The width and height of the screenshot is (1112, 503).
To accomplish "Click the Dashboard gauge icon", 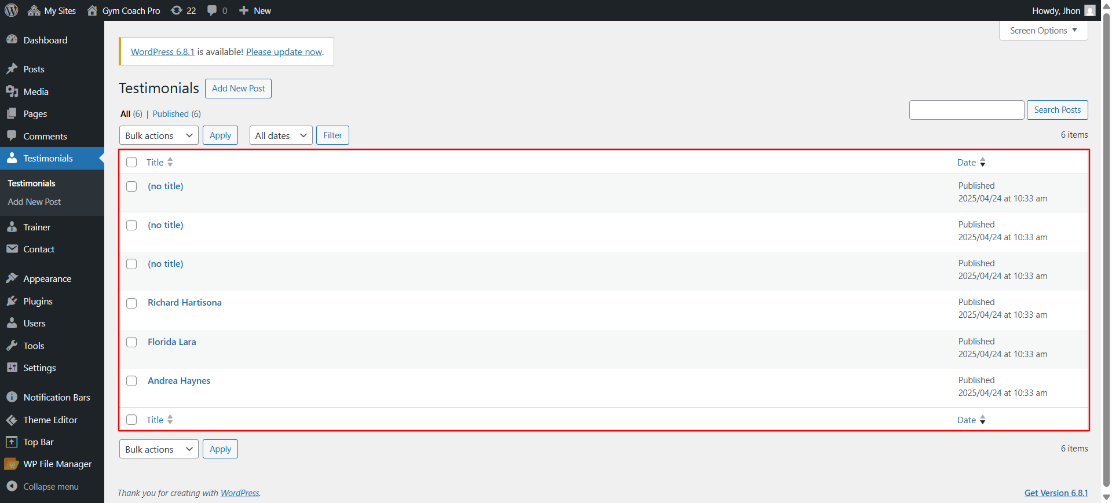I will 12,39.
